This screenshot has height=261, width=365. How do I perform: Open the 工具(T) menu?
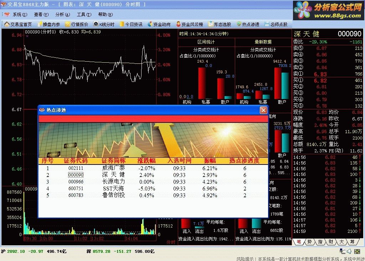click(84, 15)
